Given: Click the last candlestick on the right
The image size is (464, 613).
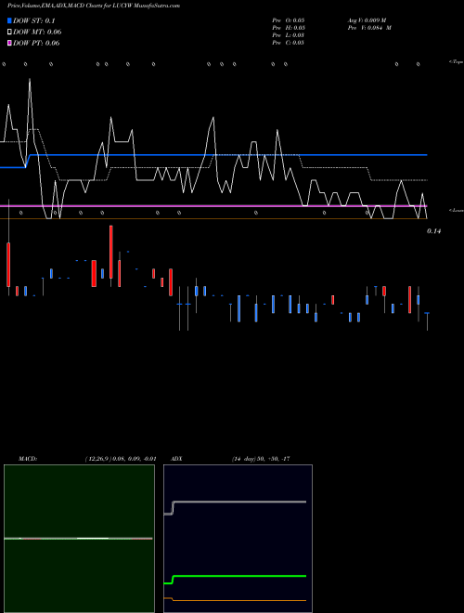Looking at the screenshot, I should pyautogui.click(x=427, y=321).
